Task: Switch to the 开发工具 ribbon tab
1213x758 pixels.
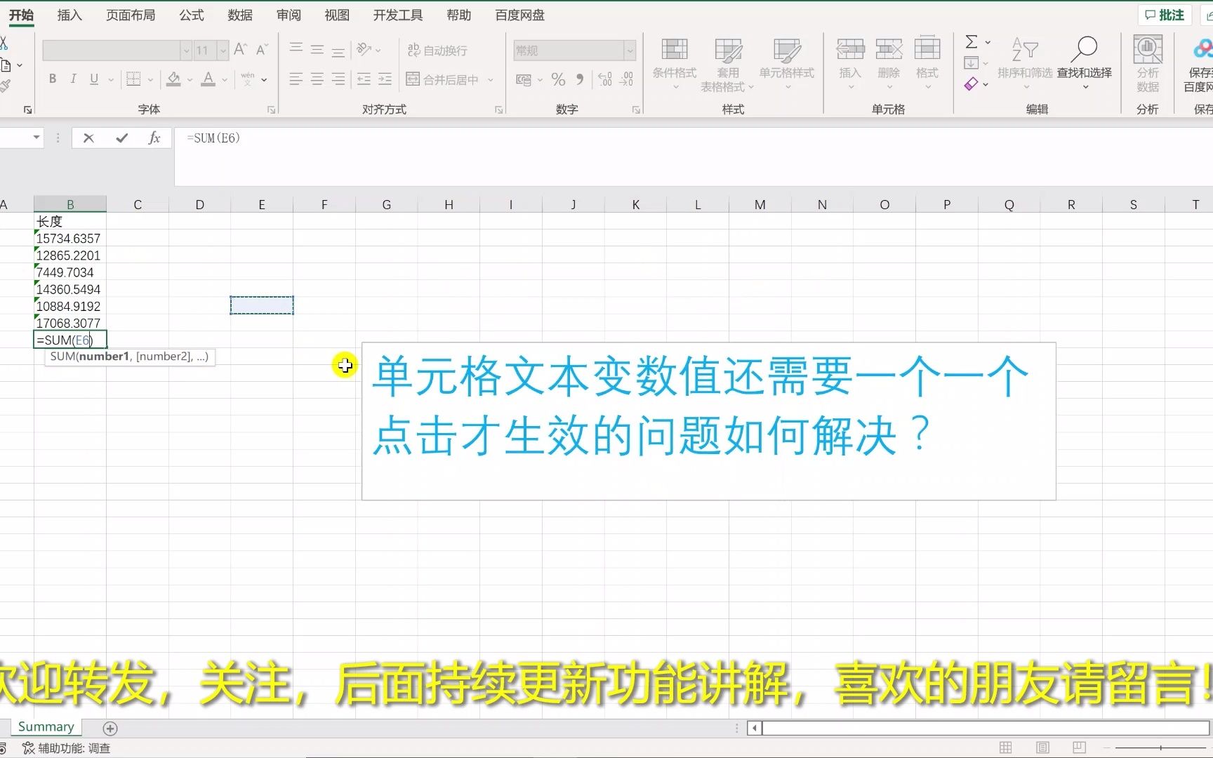Action: click(x=397, y=15)
